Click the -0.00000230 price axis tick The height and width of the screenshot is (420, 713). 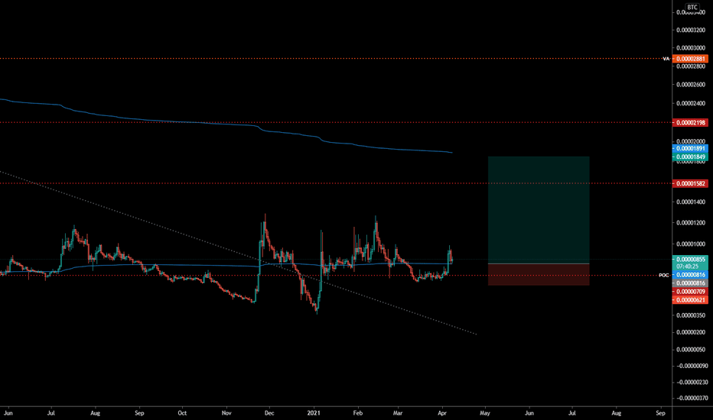point(691,383)
